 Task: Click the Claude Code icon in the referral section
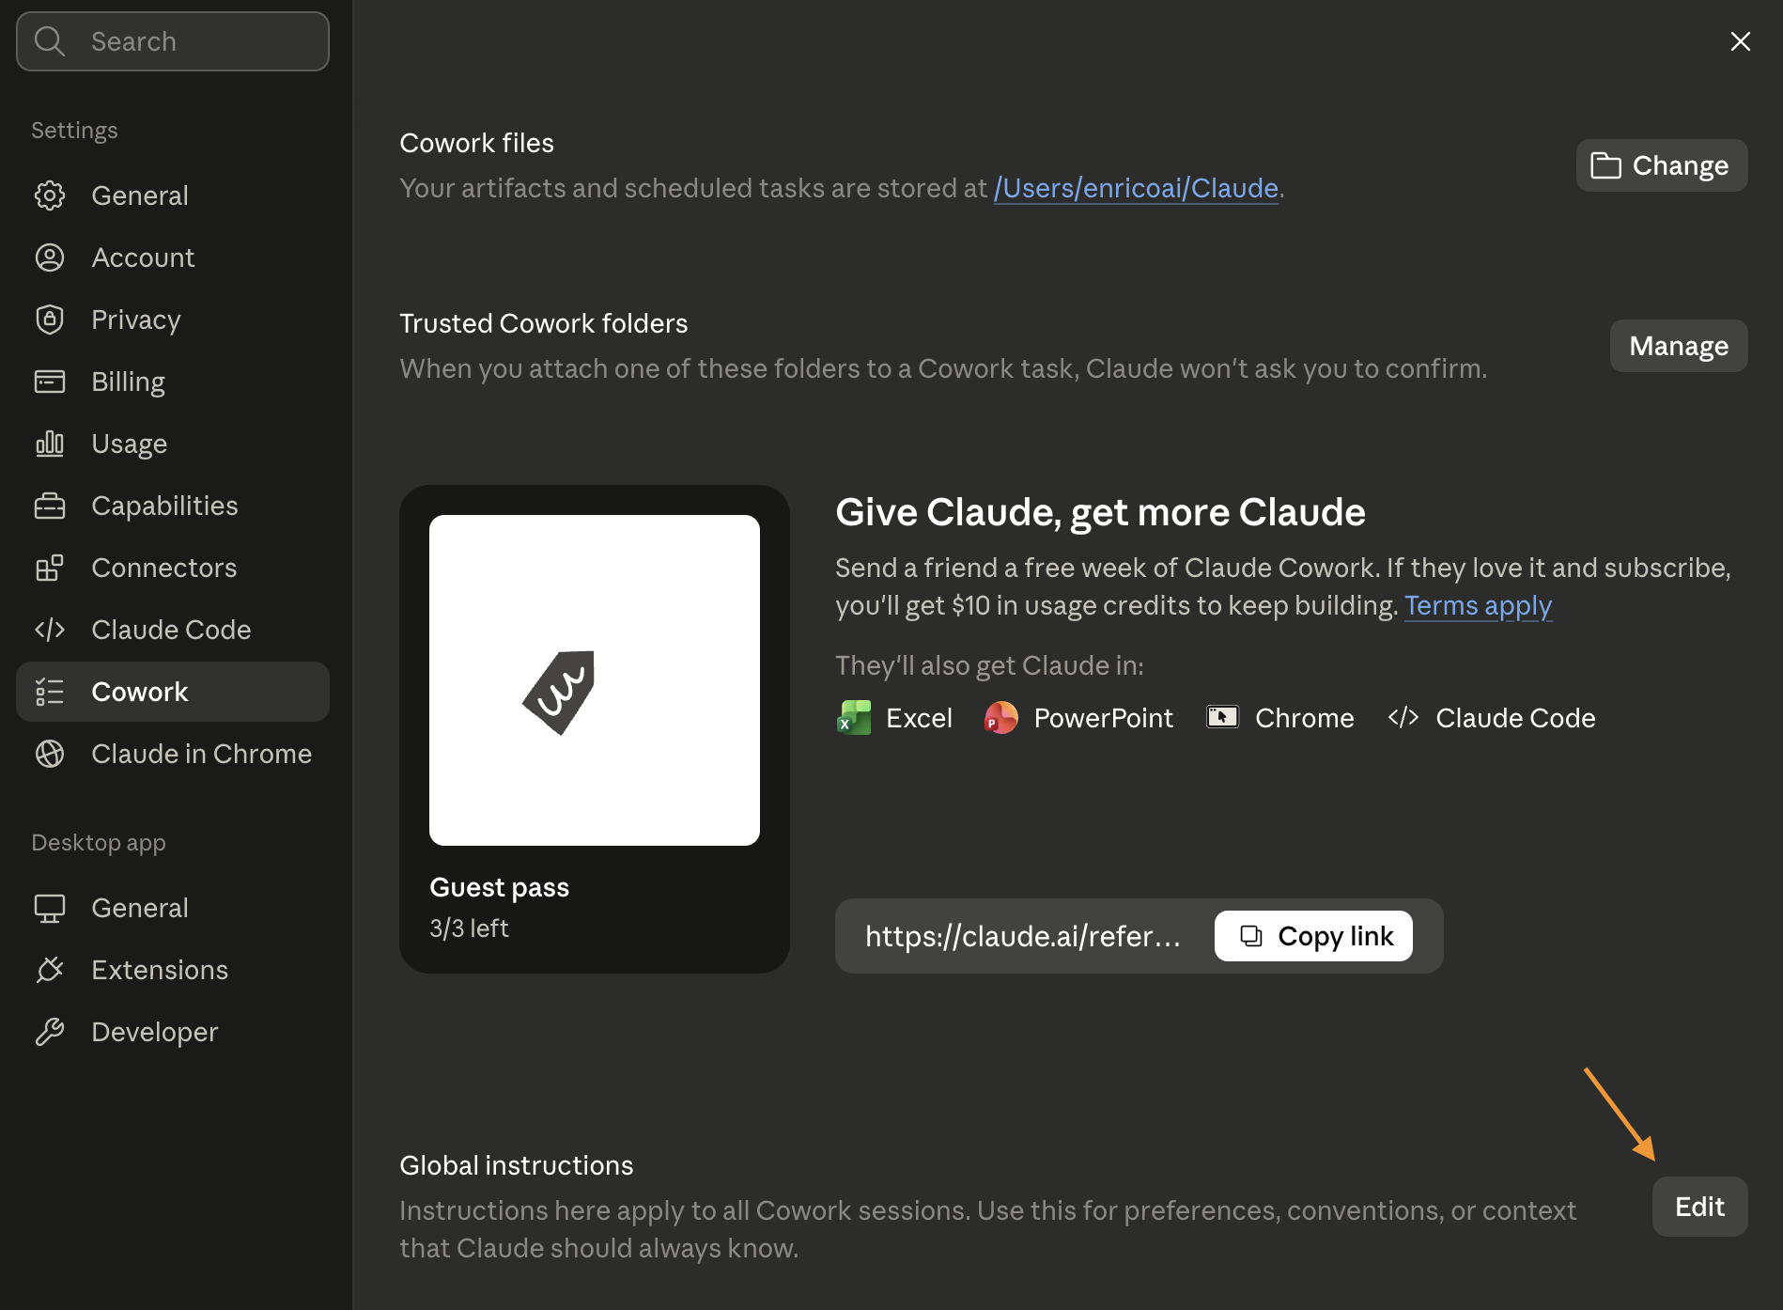coord(1403,718)
